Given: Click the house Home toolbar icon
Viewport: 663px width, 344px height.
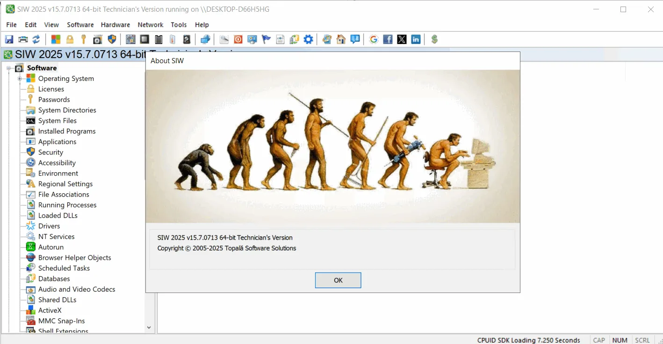Looking at the screenshot, I should pyautogui.click(x=341, y=39).
